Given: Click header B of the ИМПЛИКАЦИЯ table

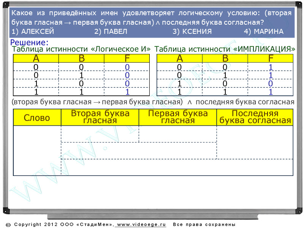Looking at the screenshot, I should coord(225,59).
